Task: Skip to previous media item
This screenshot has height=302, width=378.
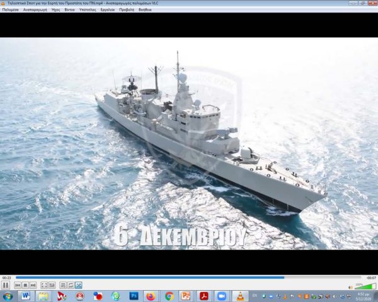Action: point(17,285)
